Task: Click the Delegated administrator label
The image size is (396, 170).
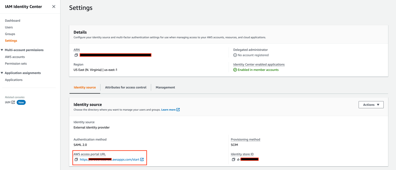Action: coord(250,50)
